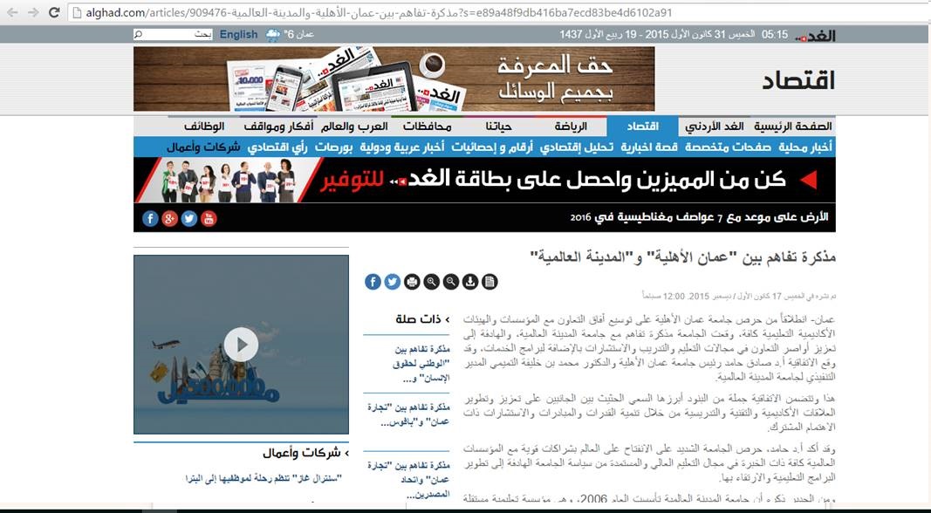This screenshot has height=513, width=931.
Task: Click the download icon in article toolbar
Action: 470,281
